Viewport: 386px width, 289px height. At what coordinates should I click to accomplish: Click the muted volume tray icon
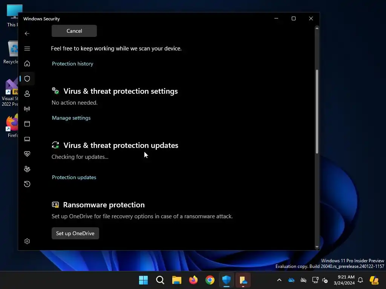pos(325,280)
